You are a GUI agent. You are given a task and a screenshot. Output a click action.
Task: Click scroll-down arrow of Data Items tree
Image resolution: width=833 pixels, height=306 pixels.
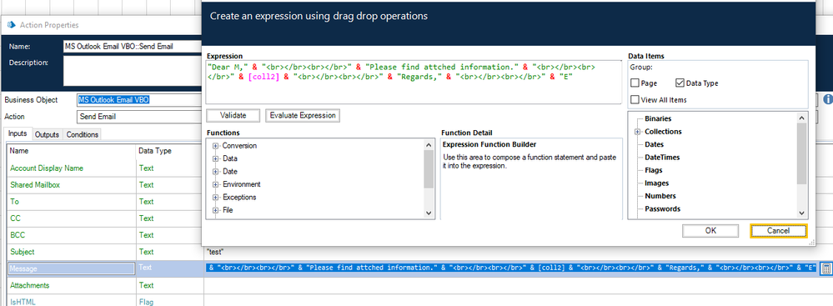802,213
